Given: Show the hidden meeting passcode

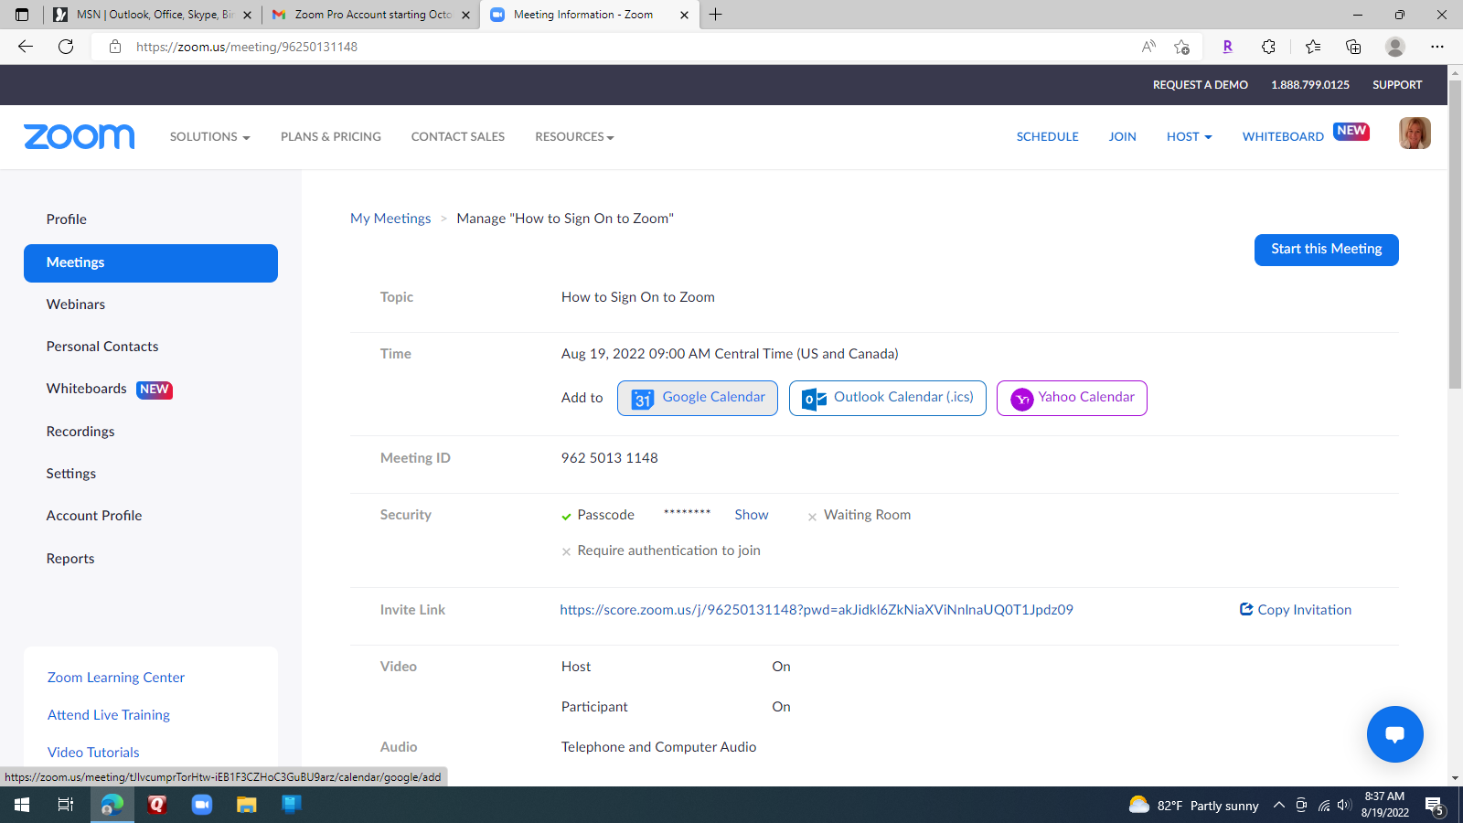Looking at the screenshot, I should click(x=752, y=515).
